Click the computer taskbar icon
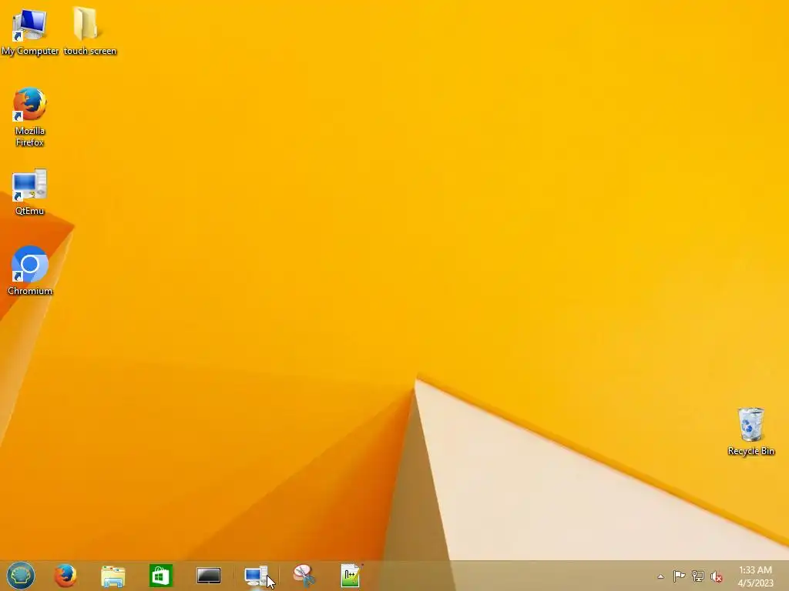 (256, 576)
